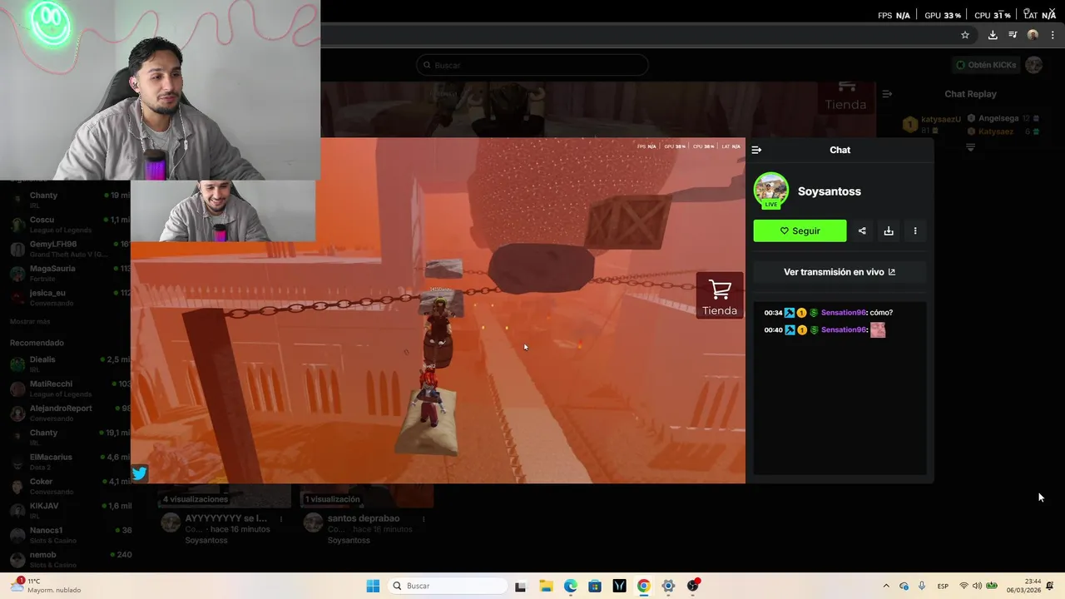1065x599 pixels.
Task: Click Sensation96 on the cómo? message
Action: pos(843,313)
